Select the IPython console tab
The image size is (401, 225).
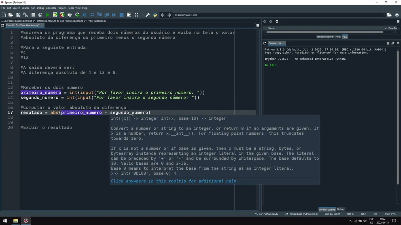[x=327, y=209]
